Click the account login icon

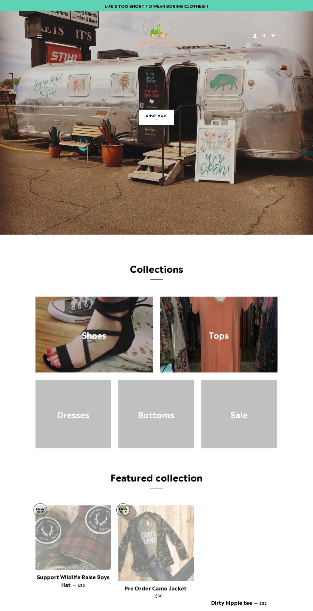point(255,36)
